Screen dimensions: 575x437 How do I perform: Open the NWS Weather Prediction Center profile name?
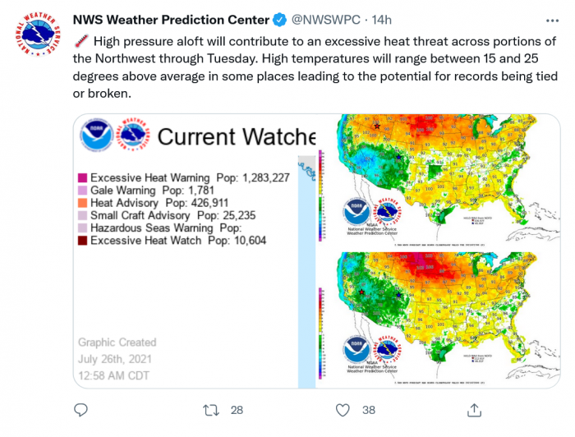click(171, 20)
